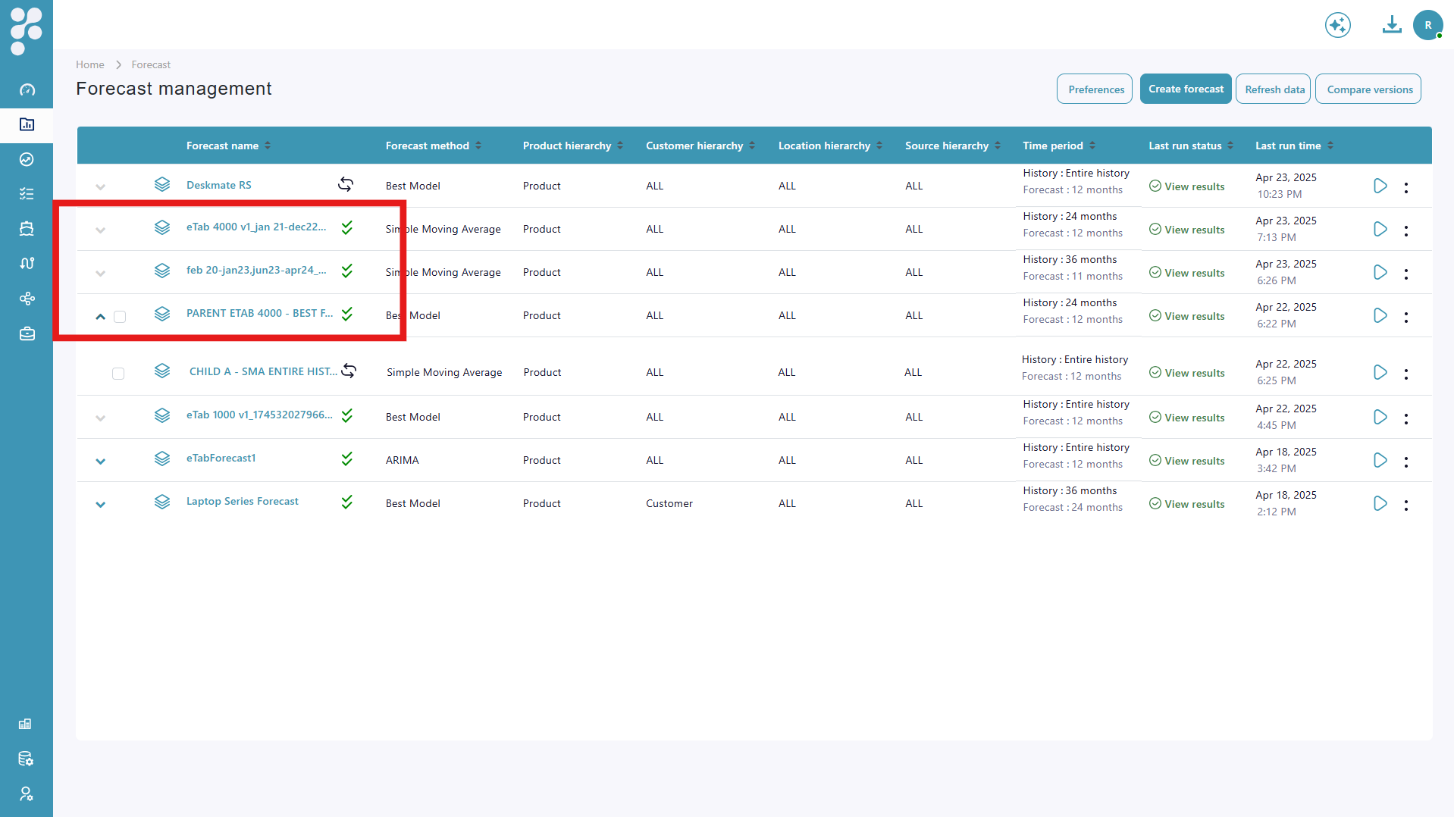Open more options for Laptop Series Forecast
This screenshot has width=1454, height=817.
click(x=1405, y=505)
